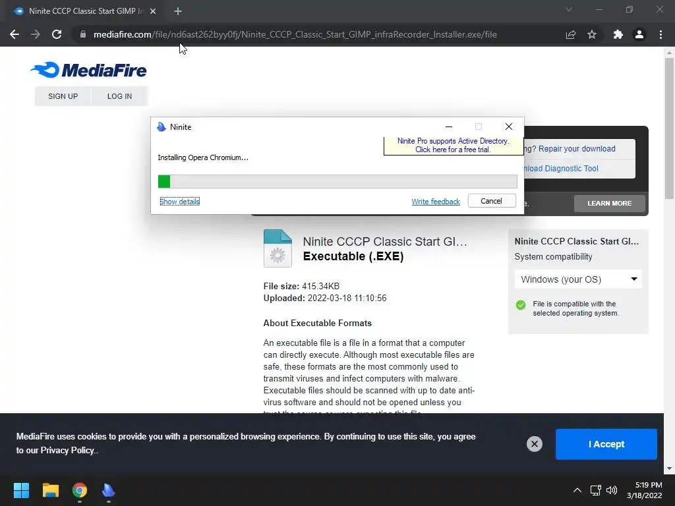
Task: Click Ninite icon in taskbar
Action: coord(109,490)
